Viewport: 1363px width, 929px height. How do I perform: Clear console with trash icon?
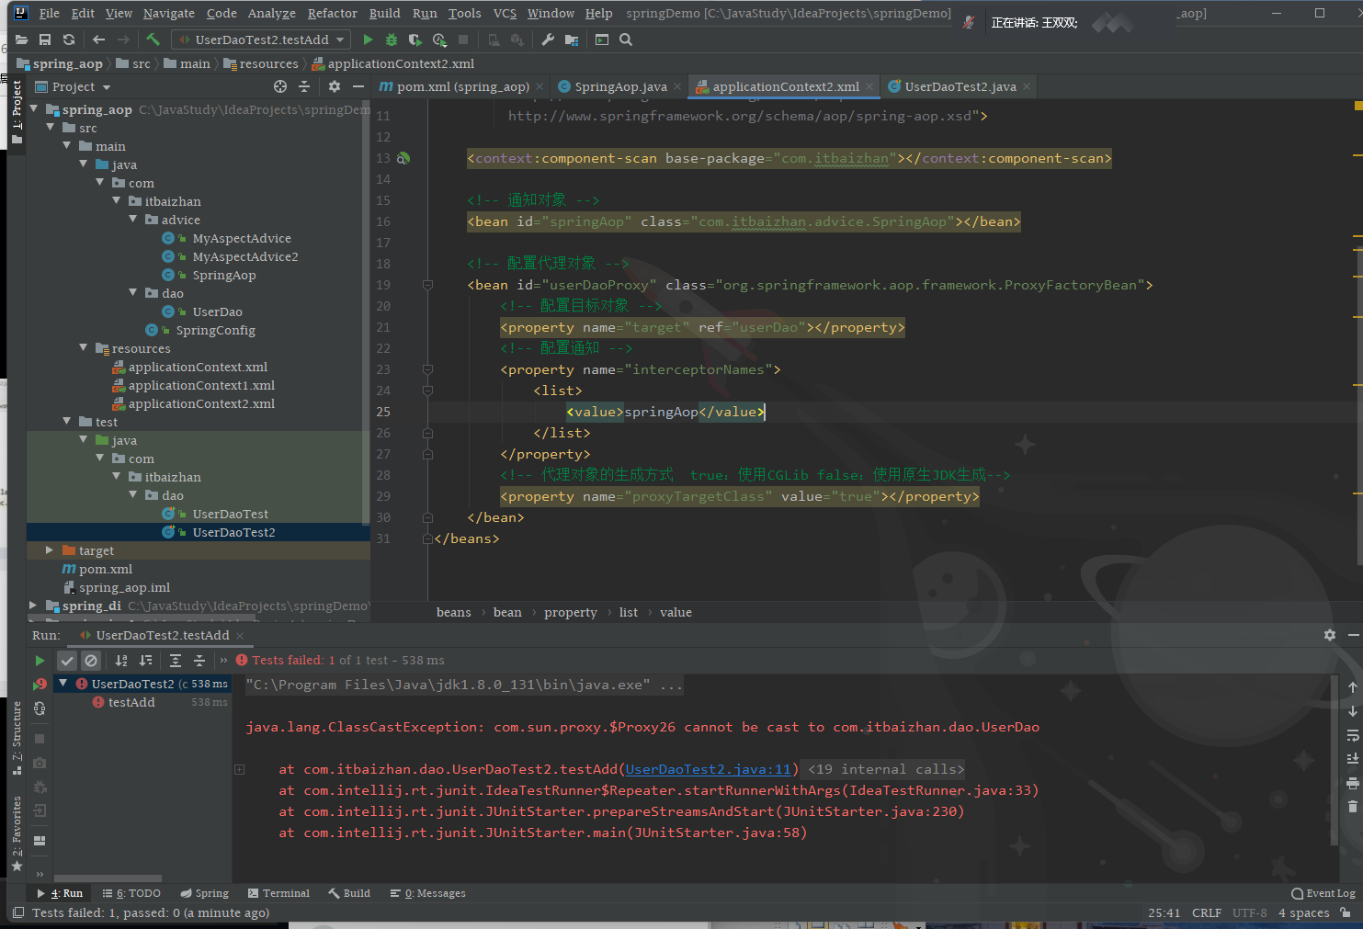click(x=1352, y=807)
